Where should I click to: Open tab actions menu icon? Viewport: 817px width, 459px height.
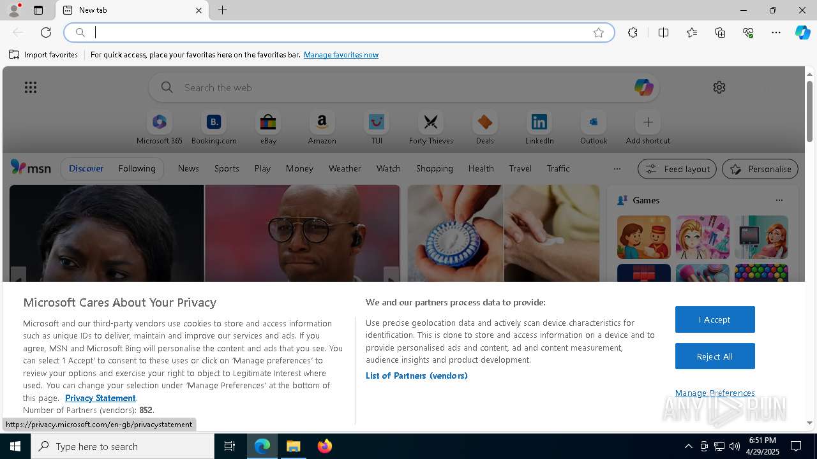[x=38, y=10]
